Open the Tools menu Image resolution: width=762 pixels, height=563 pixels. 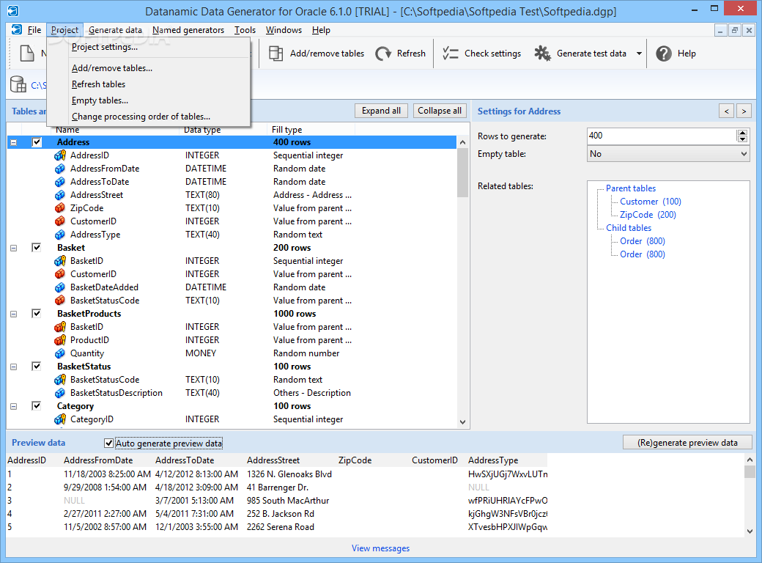pos(245,29)
